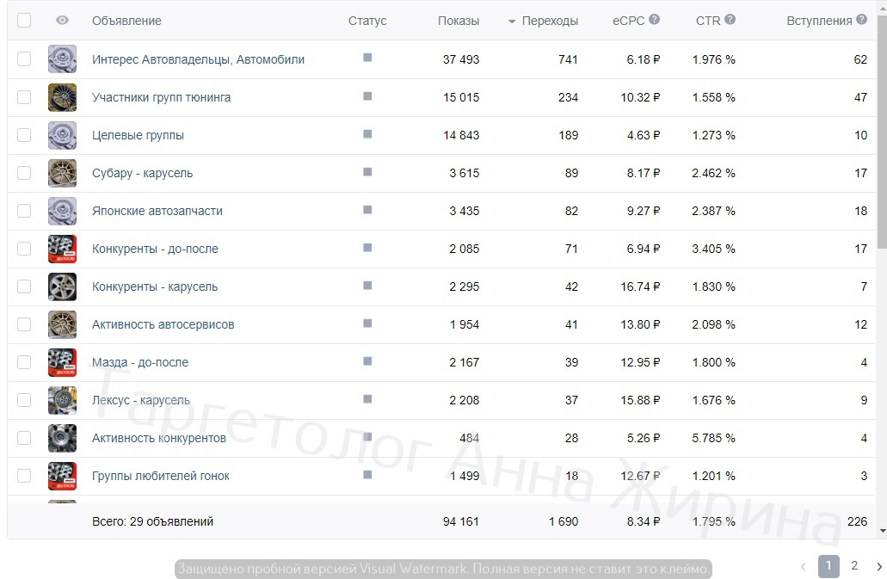Open the Активность автосервисов ad link
887x579 pixels.
click(x=163, y=324)
